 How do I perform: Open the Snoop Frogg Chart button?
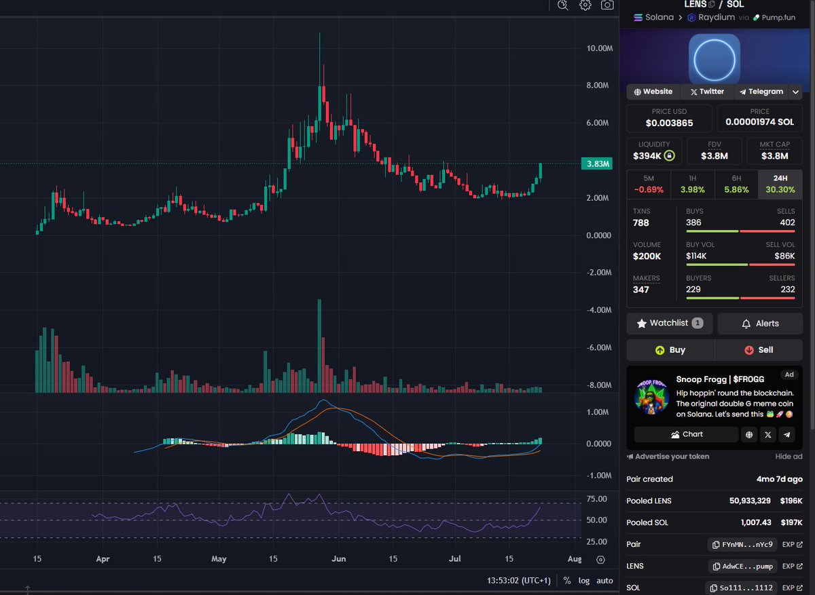[686, 434]
